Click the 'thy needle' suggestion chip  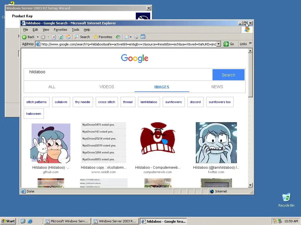coord(83,102)
